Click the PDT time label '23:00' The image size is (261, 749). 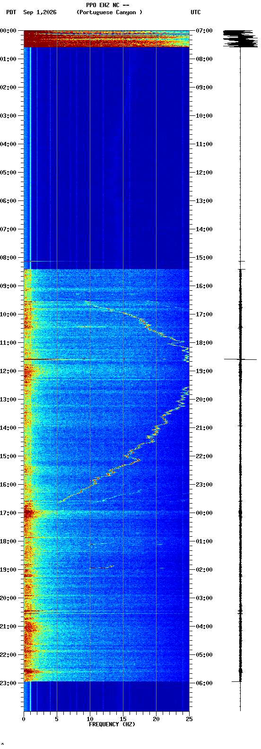click(x=9, y=683)
